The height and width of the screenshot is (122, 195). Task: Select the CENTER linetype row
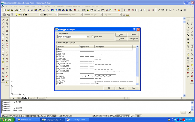[x=95, y=83]
